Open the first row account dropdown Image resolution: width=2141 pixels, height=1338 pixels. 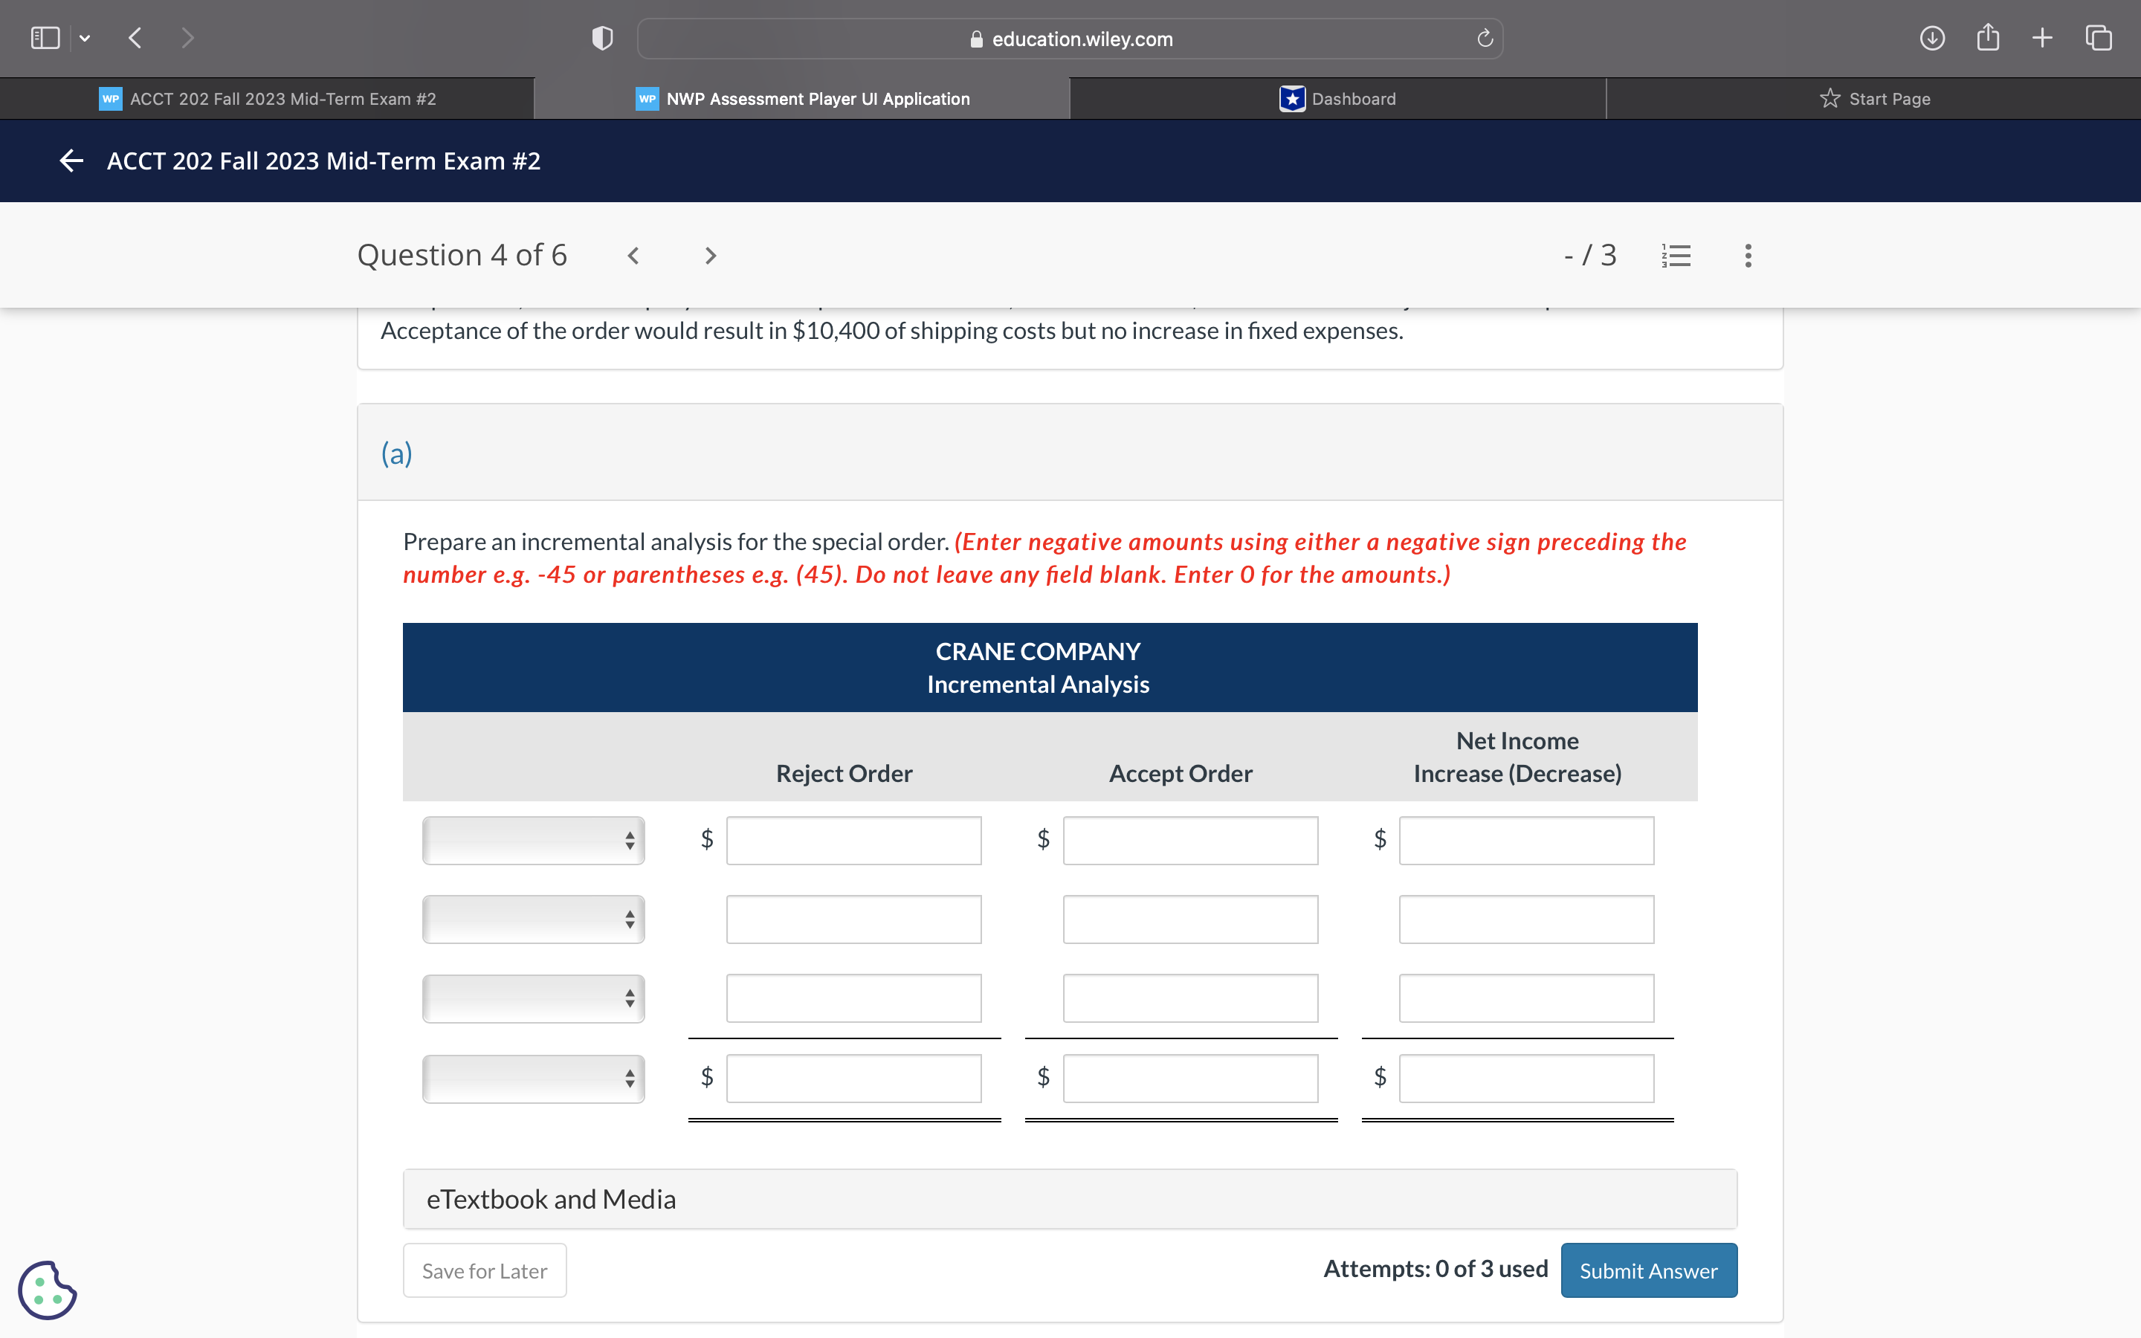tap(532, 840)
